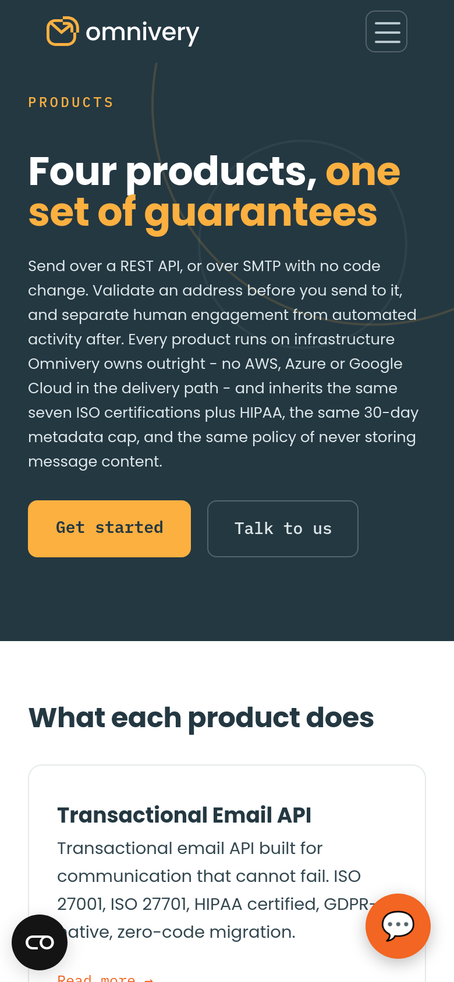
Task: Click the 'Send over a REST API' paragraph line
Action: tap(204, 266)
